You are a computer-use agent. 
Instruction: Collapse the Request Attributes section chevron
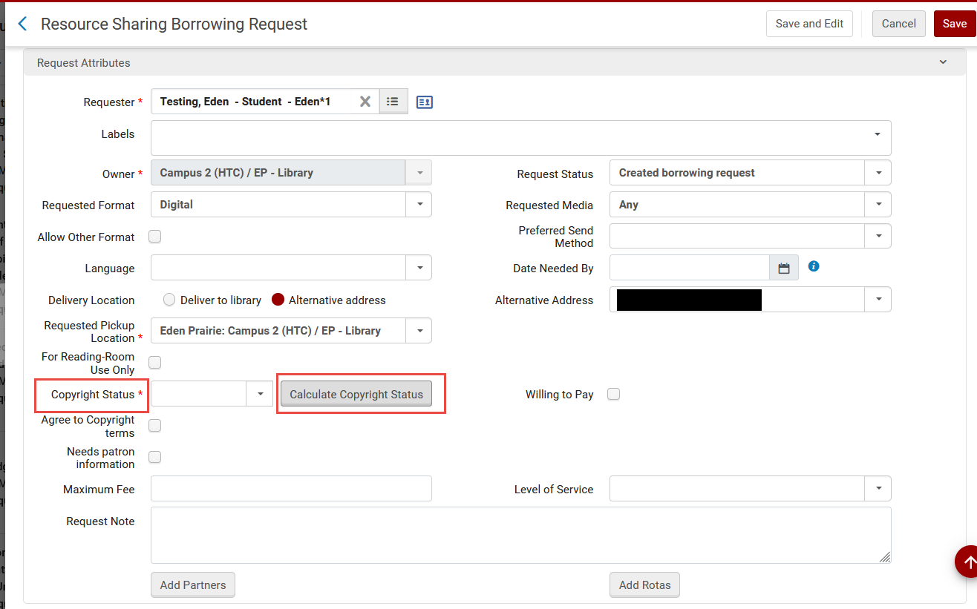point(943,62)
